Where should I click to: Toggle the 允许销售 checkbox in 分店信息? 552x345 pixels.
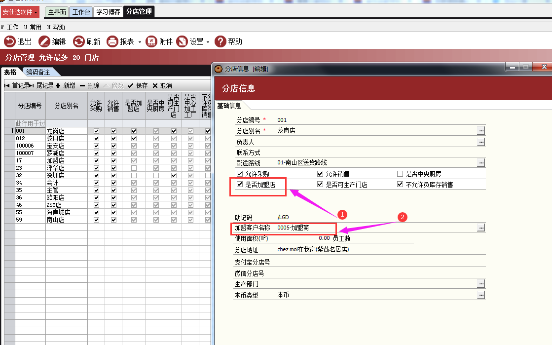click(320, 174)
